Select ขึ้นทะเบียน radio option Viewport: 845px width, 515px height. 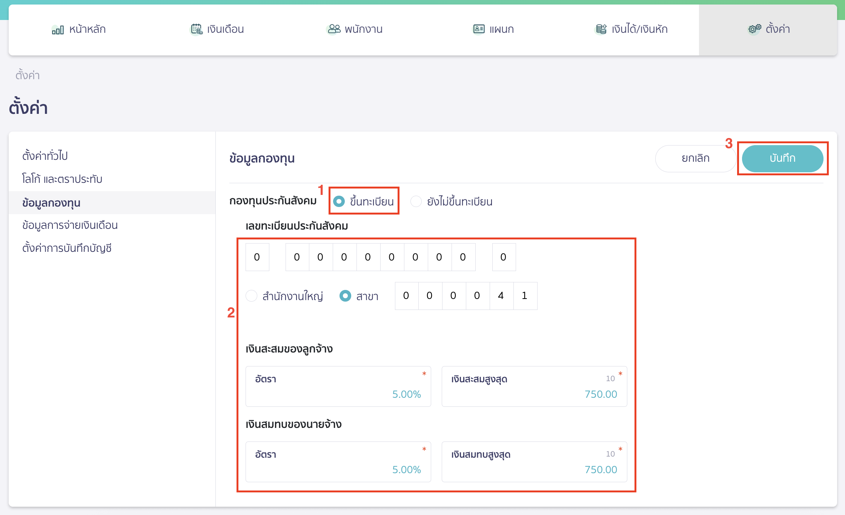pyautogui.click(x=339, y=201)
